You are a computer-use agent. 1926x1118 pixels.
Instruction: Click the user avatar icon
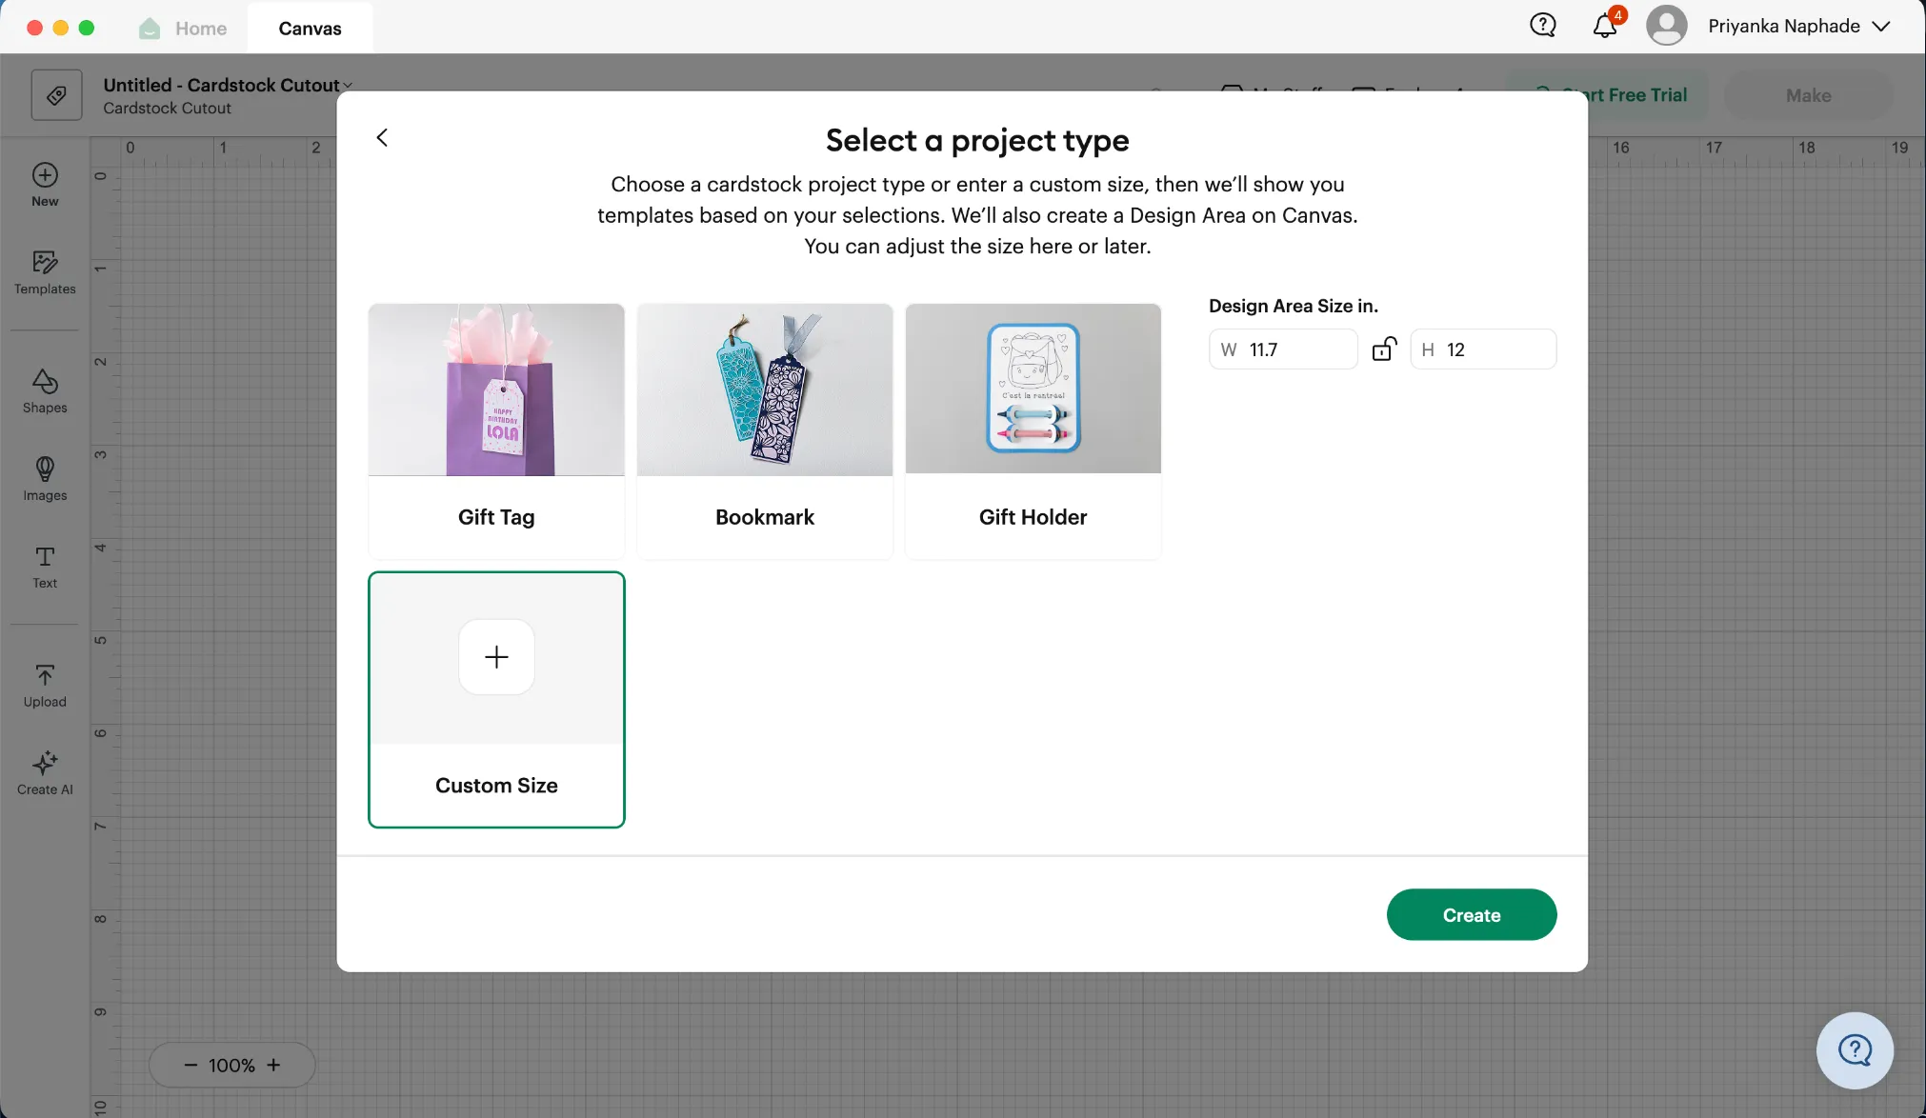(1667, 26)
